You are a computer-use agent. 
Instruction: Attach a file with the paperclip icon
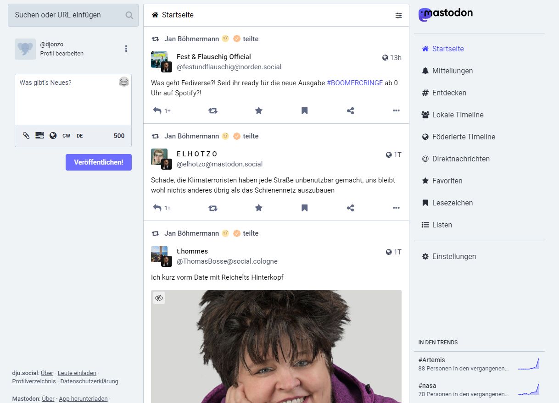(26, 136)
